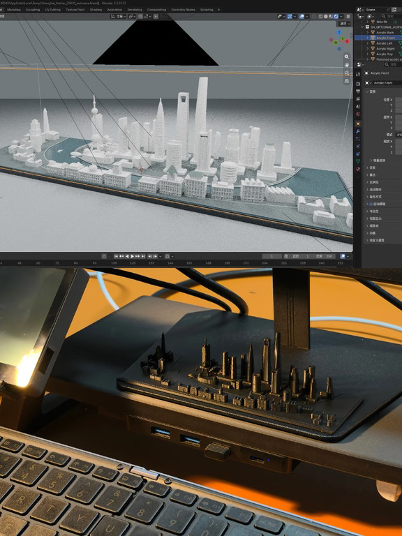Image resolution: width=402 pixels, height=536 pixels.
Task: Select Acrylic Left in the outliner
Action: (x=385, y=43)
